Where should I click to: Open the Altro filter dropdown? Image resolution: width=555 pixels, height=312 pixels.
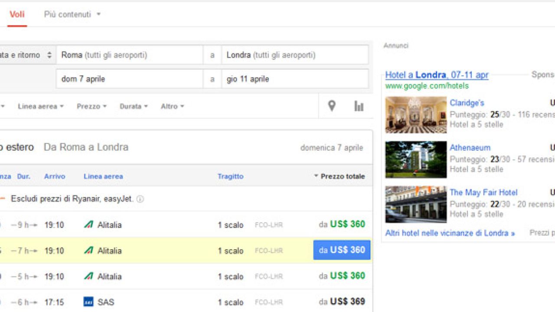click(x=172, y=106)
